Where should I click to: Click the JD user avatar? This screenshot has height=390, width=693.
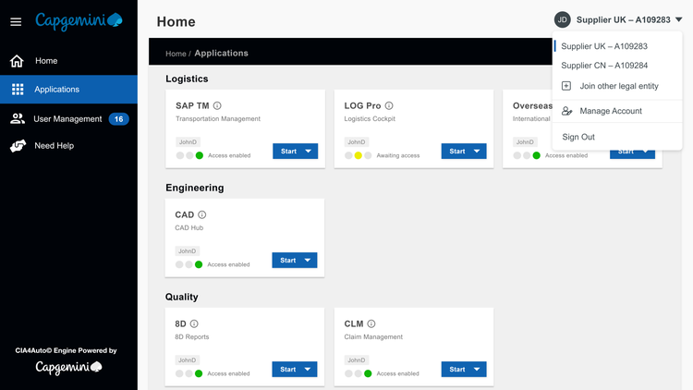[x=562, y=20]
